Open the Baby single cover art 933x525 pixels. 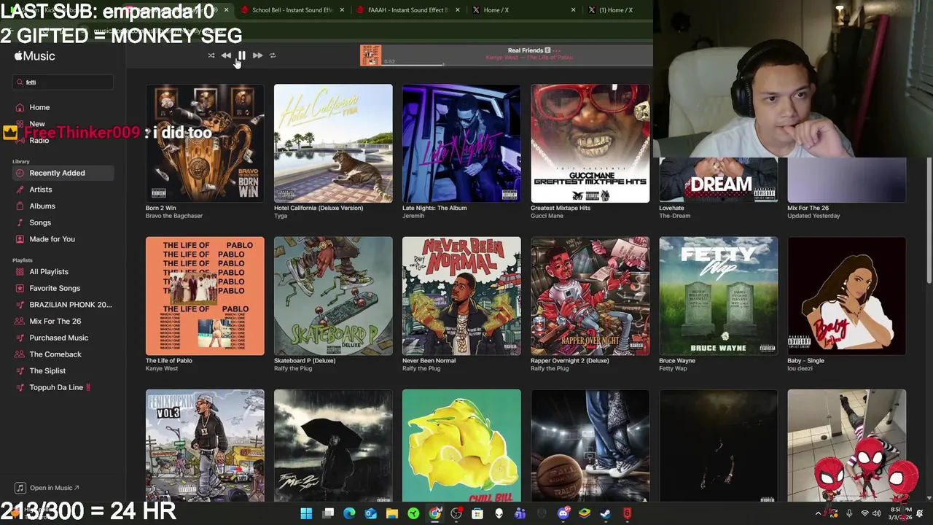tap(846, 296)
